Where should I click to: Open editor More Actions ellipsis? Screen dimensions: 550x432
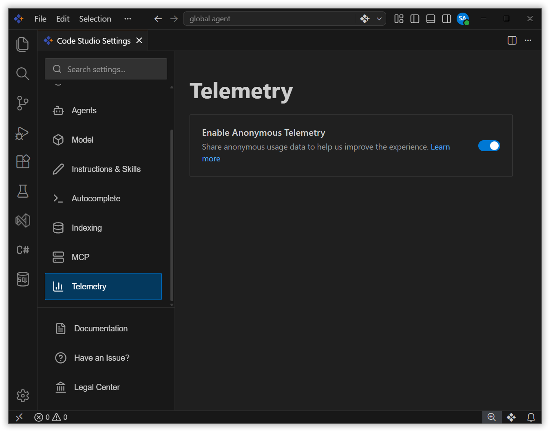pos(528,40)
